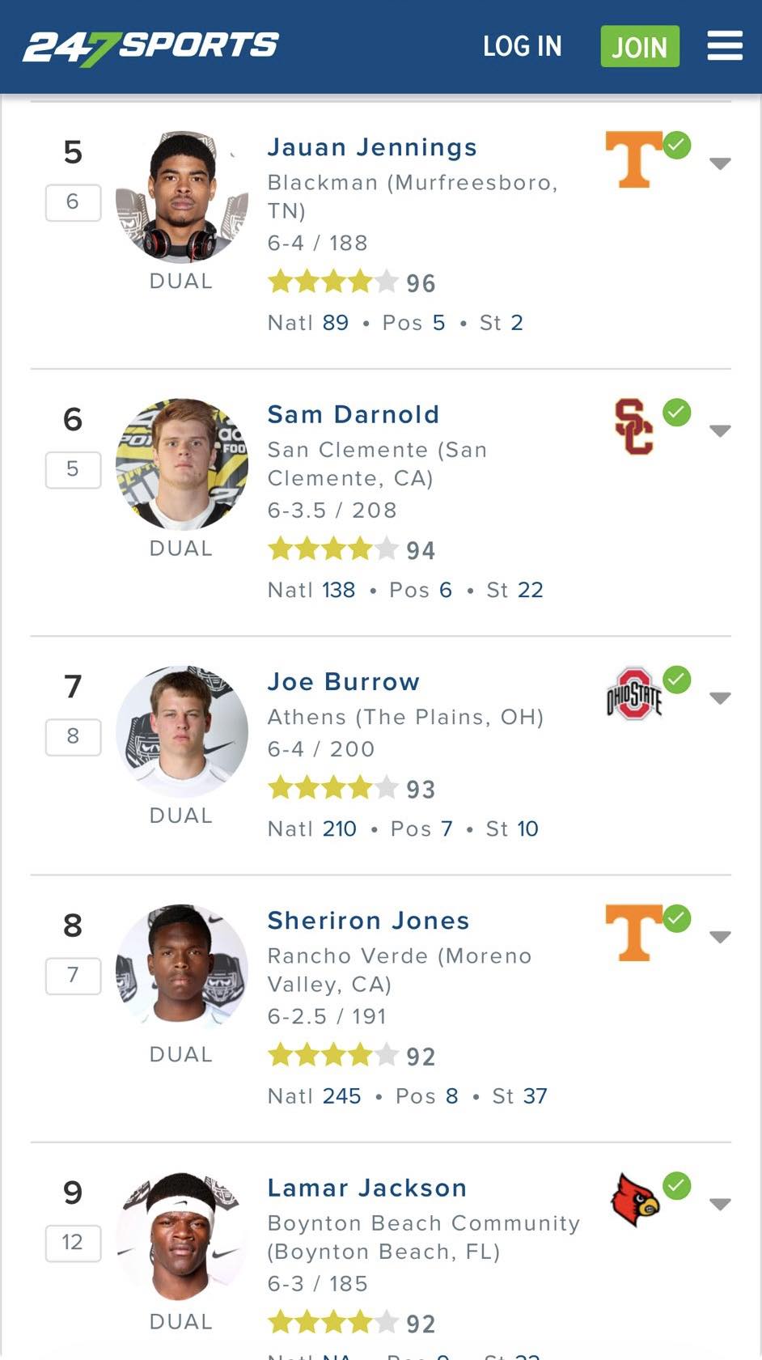Click the USC logo beside Sam Darnold
The height and width of the screenshot is (1360, 762).
[633, 426]
